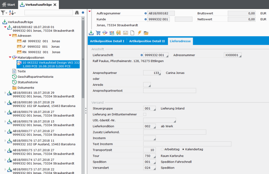Select the Arbeitstag radio button
The height and width of the screenshot is (174, 269).
[163, 149]
